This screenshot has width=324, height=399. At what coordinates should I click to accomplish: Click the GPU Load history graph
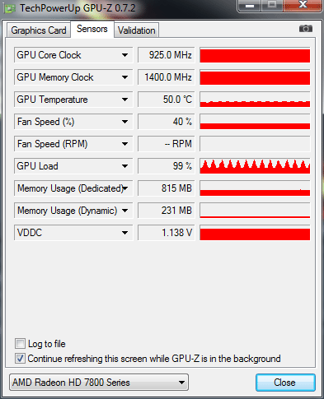point(255,166)
